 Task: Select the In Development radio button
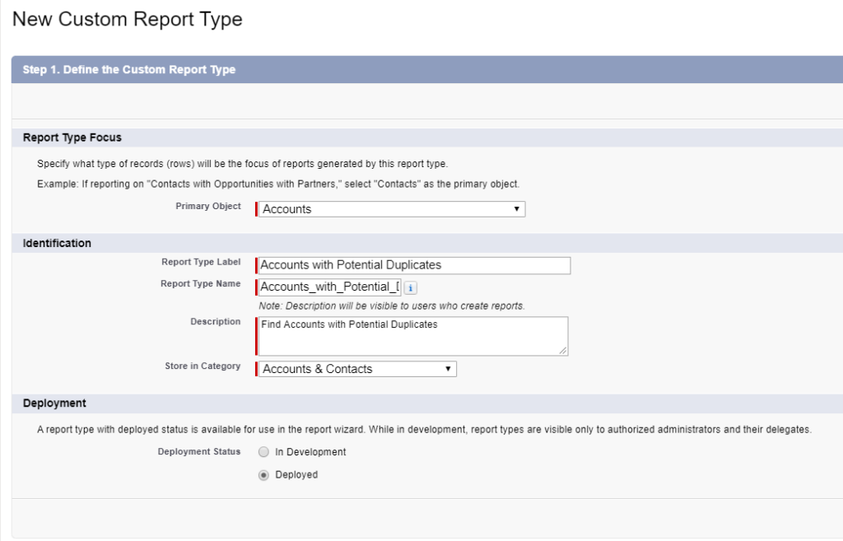[263, 451]
